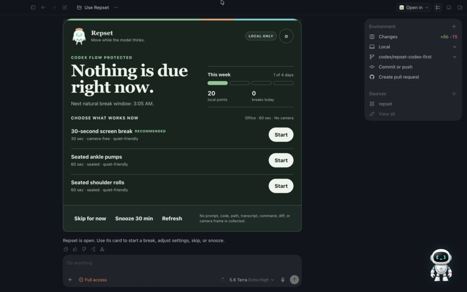Image resolution: width=467 pixels, height=292 pixels.
Task: Give thumbs up to the response
Action: [x=75, y=249]
